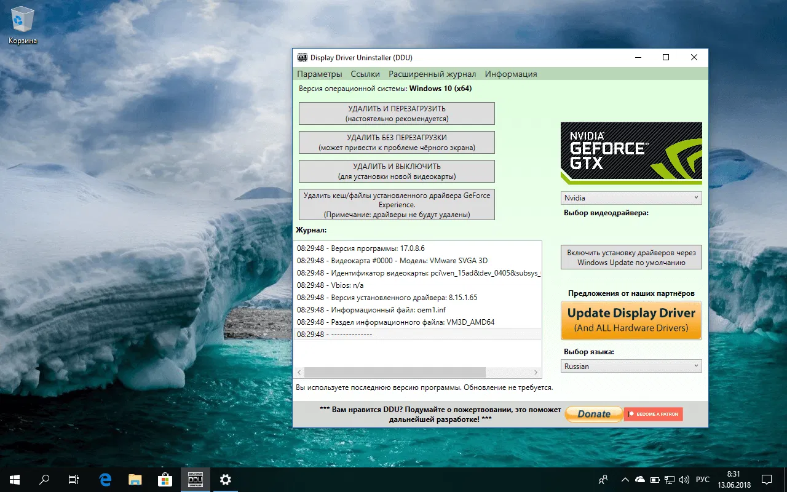Open the Recycle Bin
This screenshot has height=492, width=787.
click(x=22, y=20)
